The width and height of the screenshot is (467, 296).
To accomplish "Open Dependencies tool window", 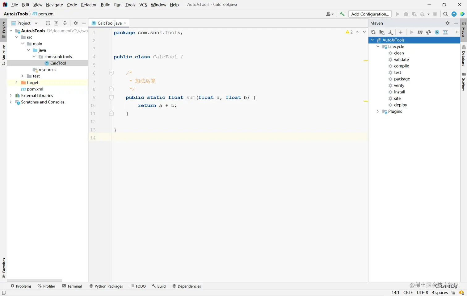I will click(x=187, y=286).
